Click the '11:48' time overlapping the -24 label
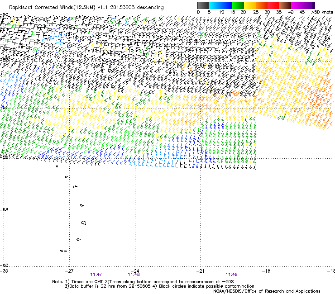Image resolution: width=335 pixels, height=294 pixels. pos(134,275)
